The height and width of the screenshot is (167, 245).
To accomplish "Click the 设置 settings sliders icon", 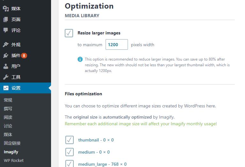I will point(6,88).
